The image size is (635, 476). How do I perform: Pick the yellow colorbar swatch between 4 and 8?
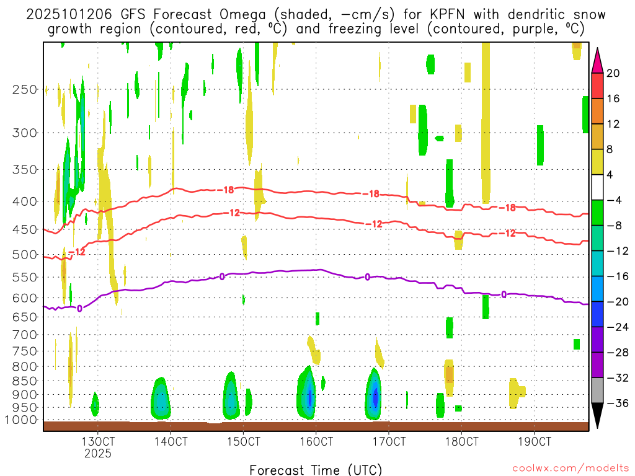pyautogui.click(x=597, y=162)
